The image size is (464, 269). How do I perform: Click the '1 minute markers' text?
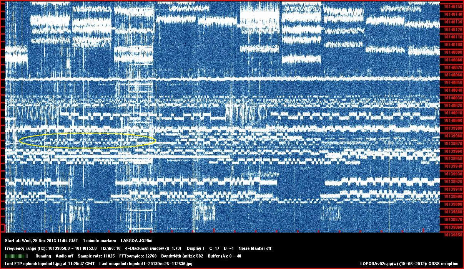click(x=100, y=241)
